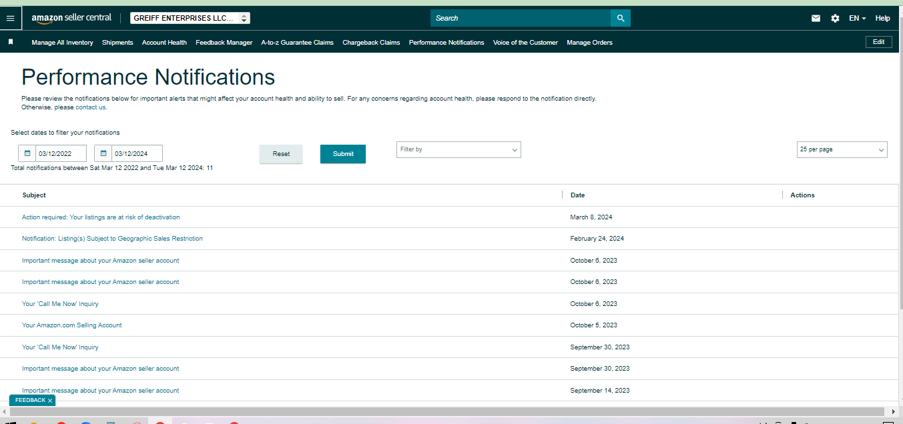903x424 pixels.
Task: Open the October 6 'Call Me Now' Inquiry
Action: 60,304
